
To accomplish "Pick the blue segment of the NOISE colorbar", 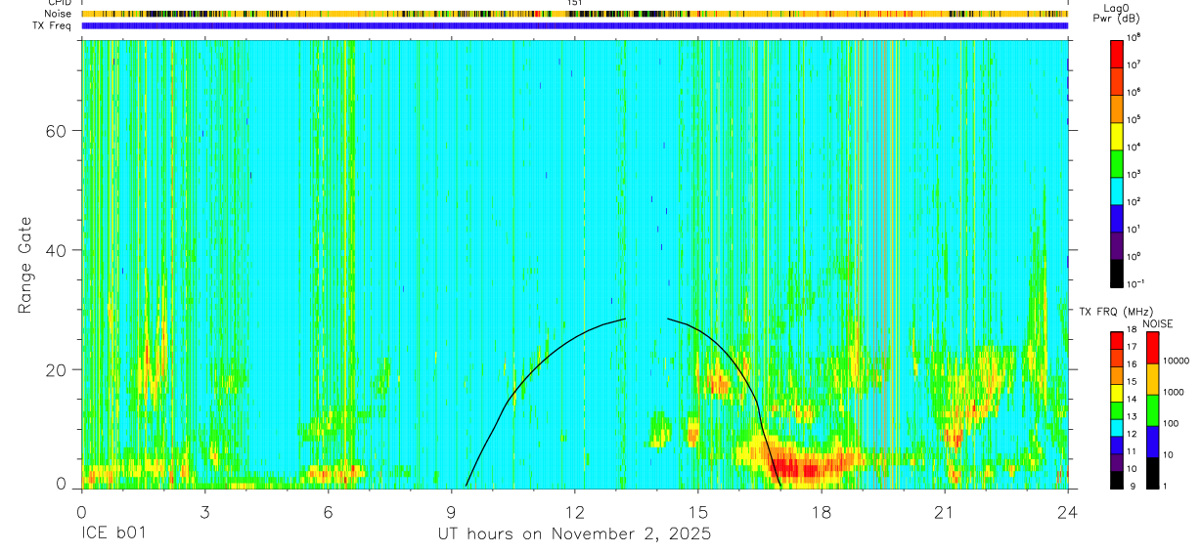I will coord(1151,442).
